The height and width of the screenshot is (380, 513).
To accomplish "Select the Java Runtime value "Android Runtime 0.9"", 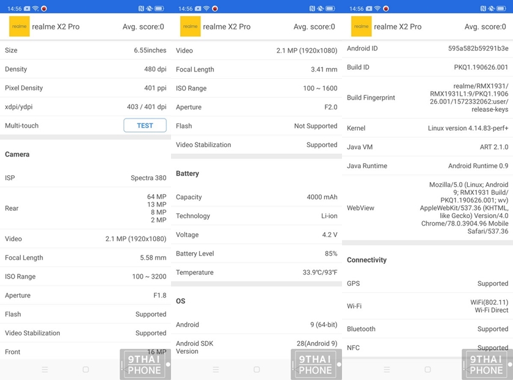I will 478,166.
